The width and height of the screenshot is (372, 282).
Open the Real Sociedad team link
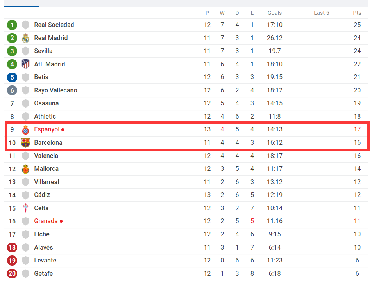(54, 25)
